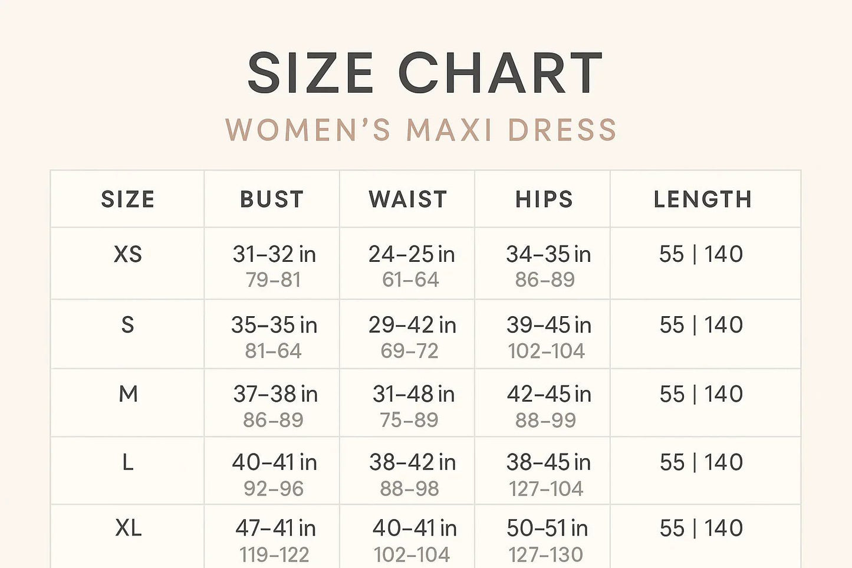
Task: Select the LENGTH column header
Action: [703, 199]
